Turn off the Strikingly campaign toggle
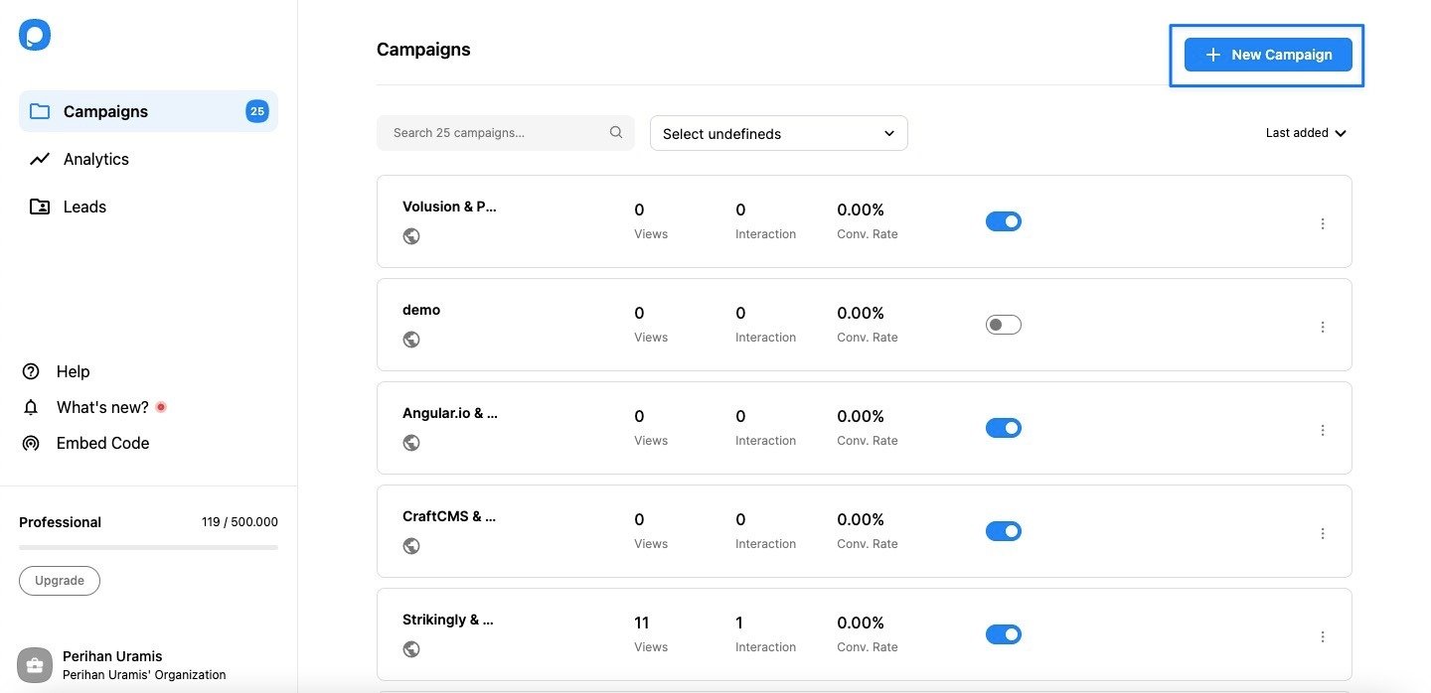 [1004, 634]
